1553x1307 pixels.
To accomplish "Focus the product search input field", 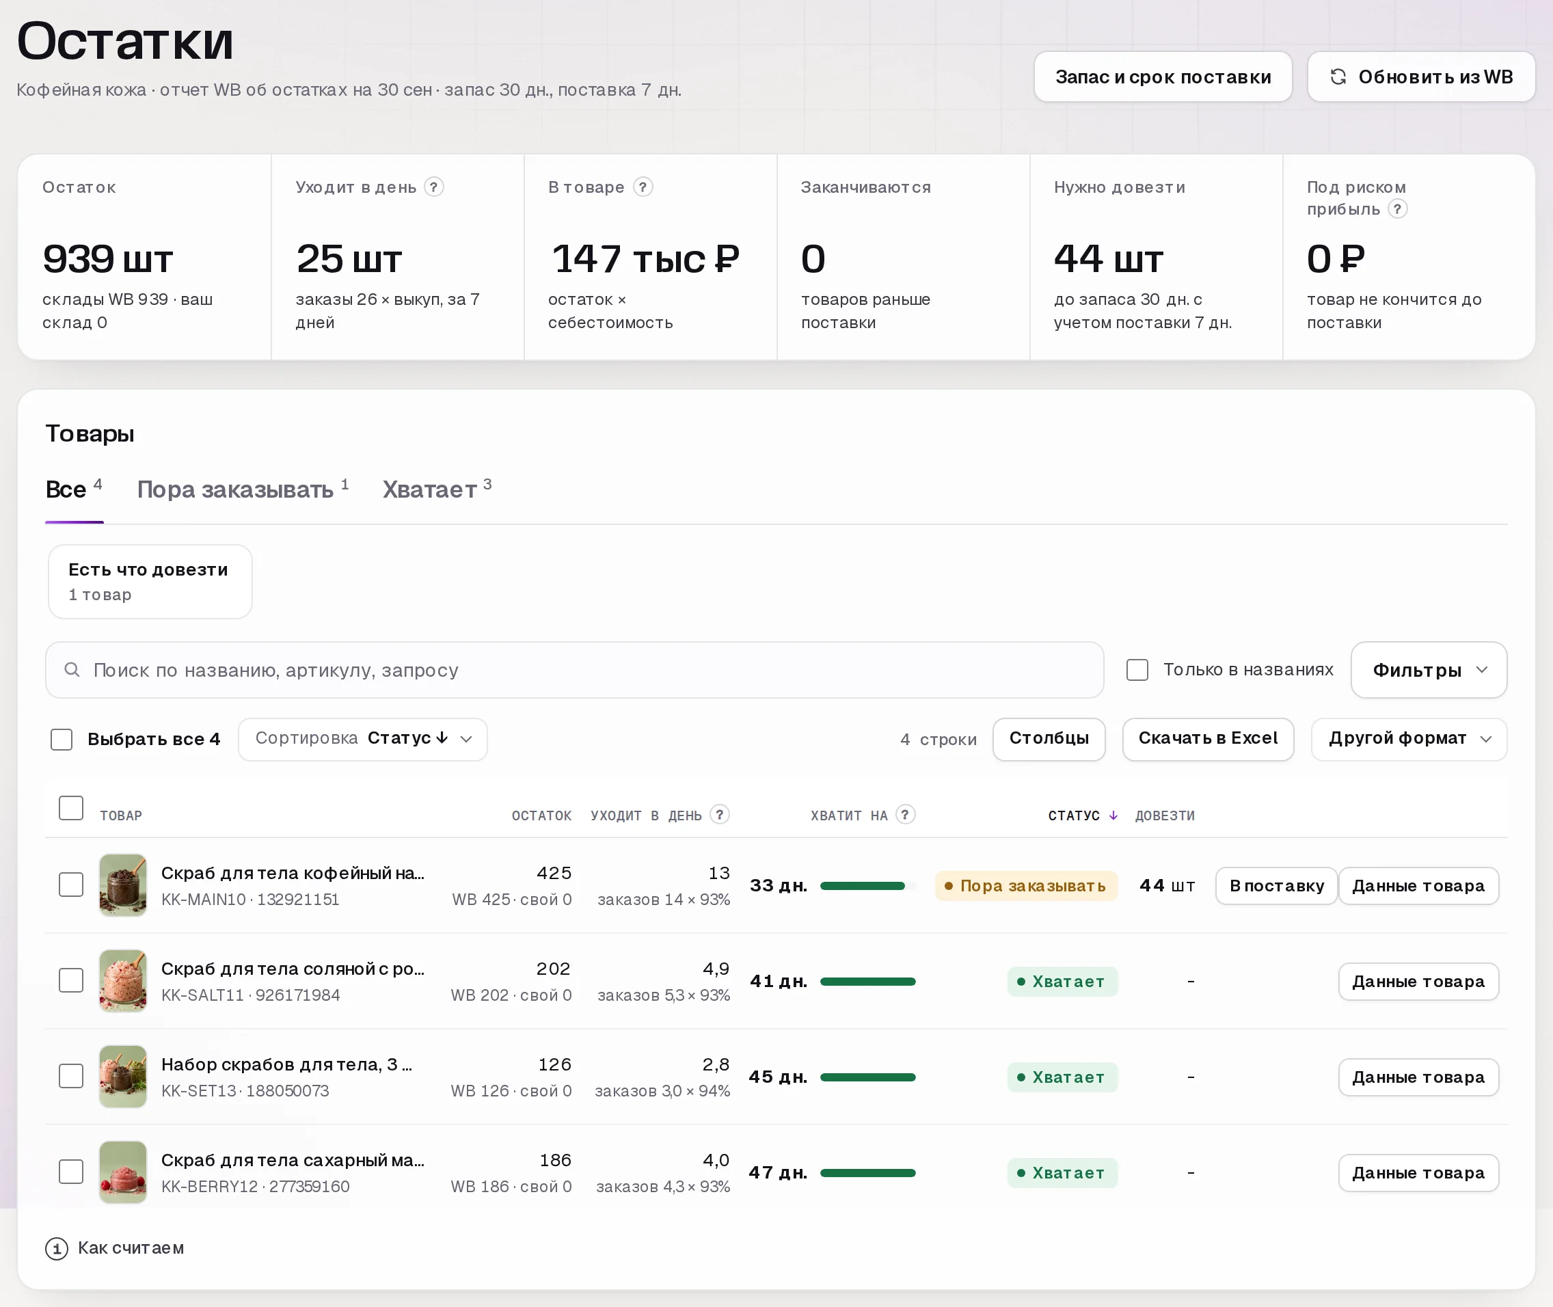I will (574, 670).
